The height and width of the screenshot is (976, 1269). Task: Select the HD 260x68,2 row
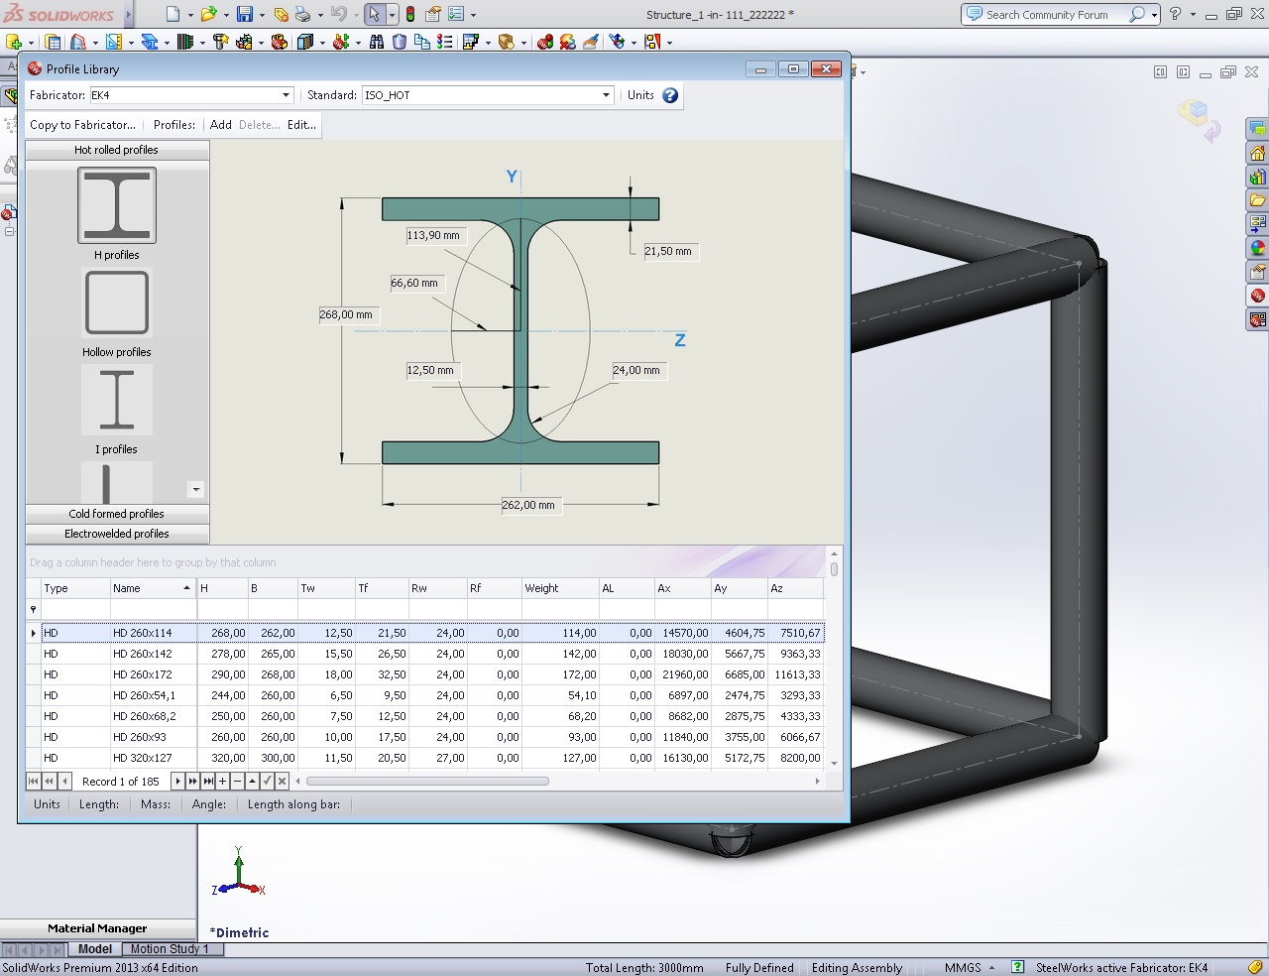[x=432, y=716]
